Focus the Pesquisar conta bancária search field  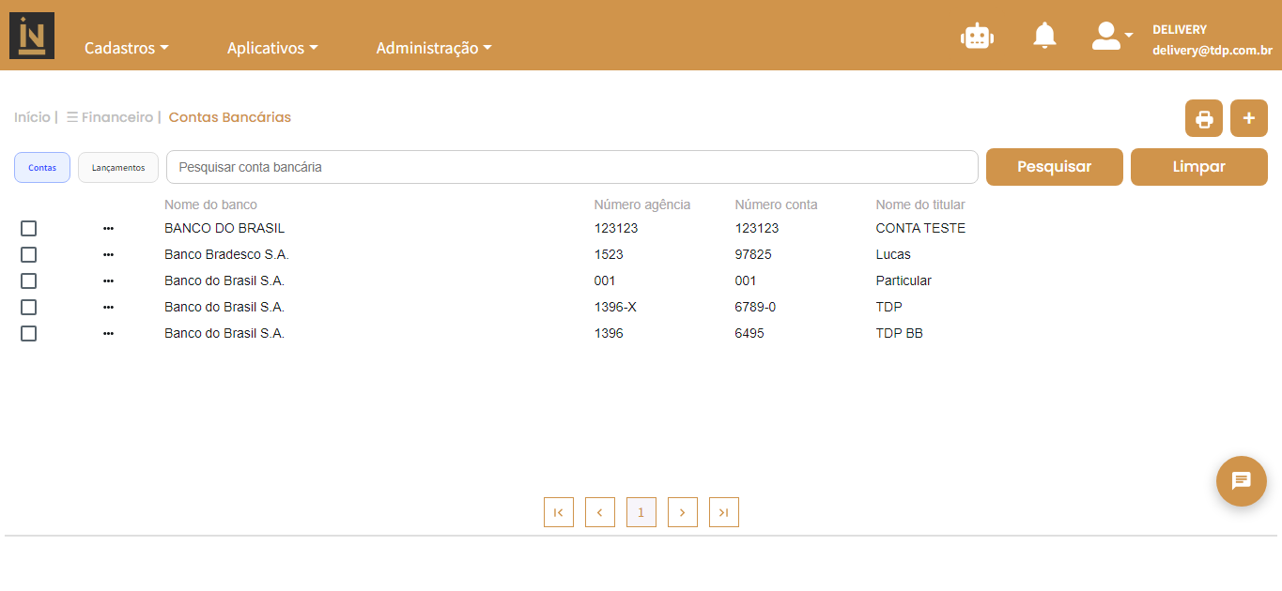(x=572, y=167)
